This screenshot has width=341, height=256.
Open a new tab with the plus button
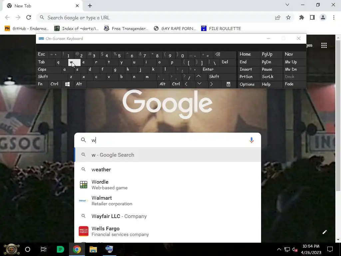pos(90,6)
